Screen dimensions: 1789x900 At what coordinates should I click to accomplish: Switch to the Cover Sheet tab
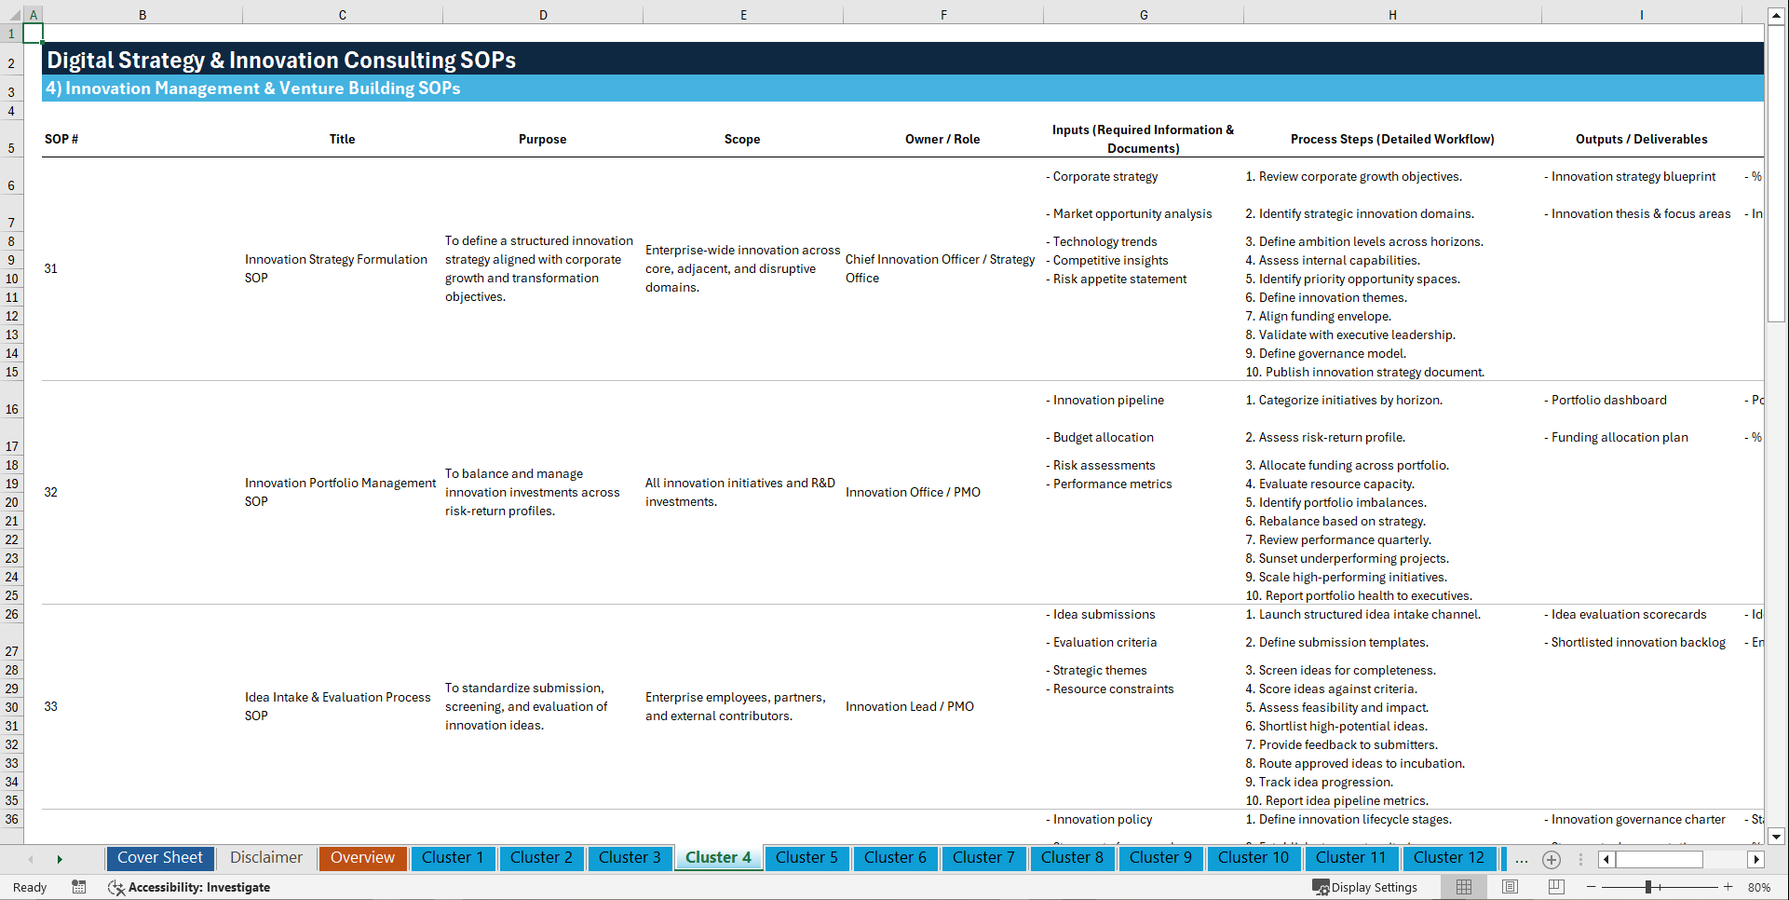point(159,858)
